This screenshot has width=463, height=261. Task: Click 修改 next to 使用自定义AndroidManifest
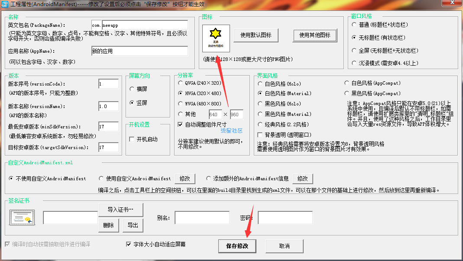click(x=185, y=178)
